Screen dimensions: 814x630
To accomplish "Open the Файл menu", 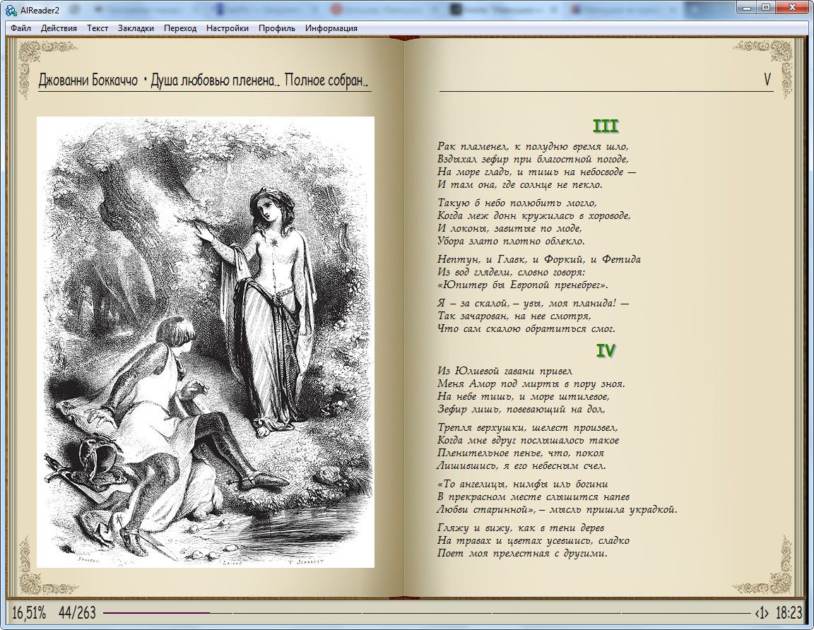I will tap(20, 28).
